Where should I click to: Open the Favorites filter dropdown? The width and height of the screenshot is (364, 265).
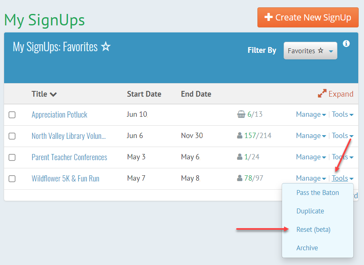(x=310, y=50)
